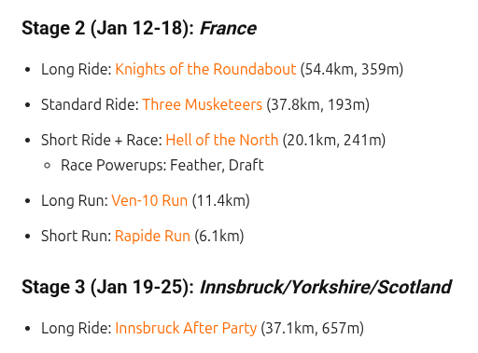478x353 pixels.
Task: Click the Stage 2 (Jan 12-18) heading
Action: pyautogui.click(x=108, y=28)
